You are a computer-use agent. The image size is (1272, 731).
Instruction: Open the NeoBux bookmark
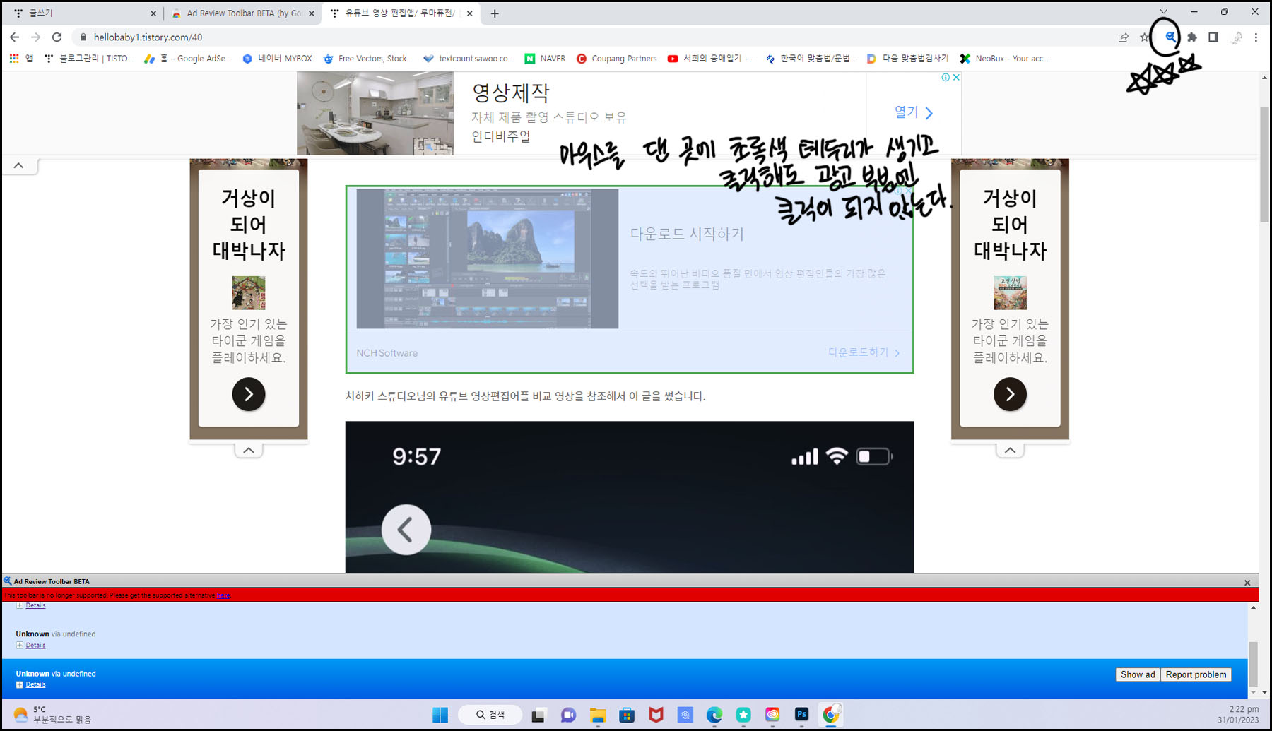[x=1004, y=59]
